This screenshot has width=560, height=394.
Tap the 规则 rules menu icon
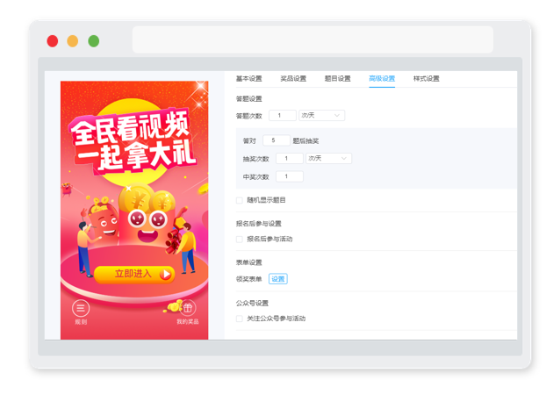click(81, 308)
